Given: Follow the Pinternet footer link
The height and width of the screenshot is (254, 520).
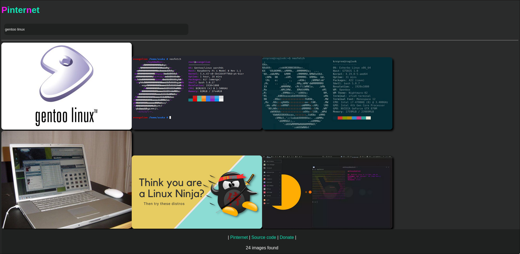Looking at the screenshot, I should click(x=239, y=237).
